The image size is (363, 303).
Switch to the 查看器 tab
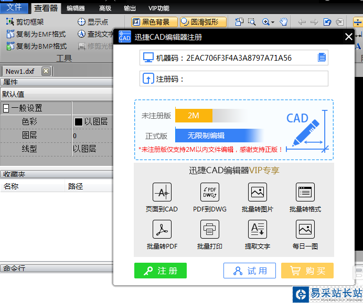click(46, 8)
